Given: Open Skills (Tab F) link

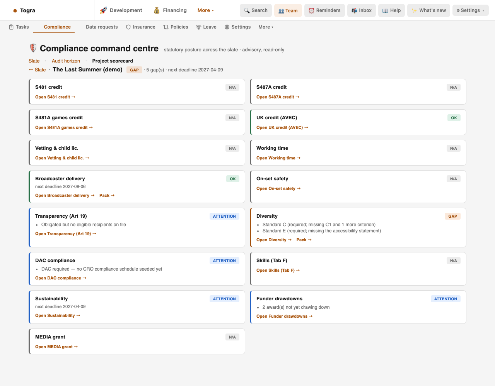Looking at the screenshot, I should [x=278, y=271].
